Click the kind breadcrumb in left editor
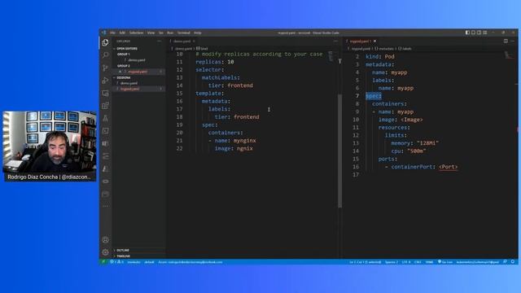 coord(202,49)
